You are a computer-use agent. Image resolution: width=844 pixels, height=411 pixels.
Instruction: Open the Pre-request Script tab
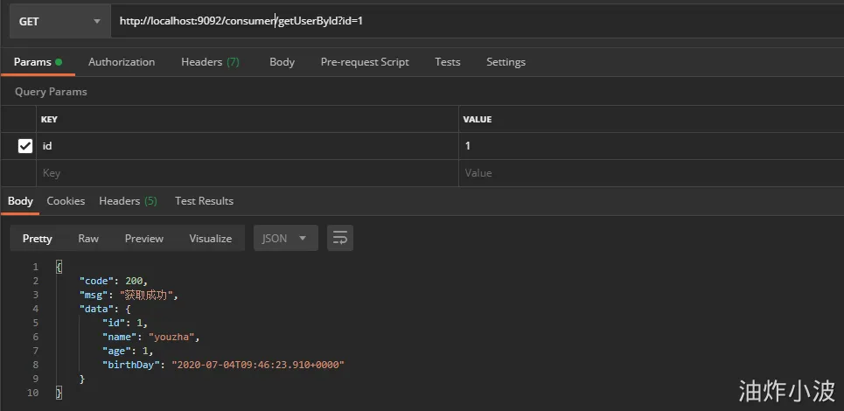pos(365,62)
